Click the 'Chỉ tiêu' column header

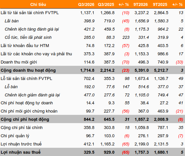(x=38, y=5)
